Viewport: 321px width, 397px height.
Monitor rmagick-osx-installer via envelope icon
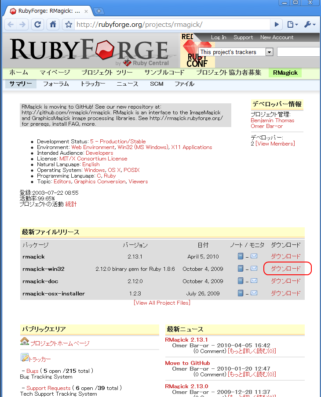coord(254,293)
